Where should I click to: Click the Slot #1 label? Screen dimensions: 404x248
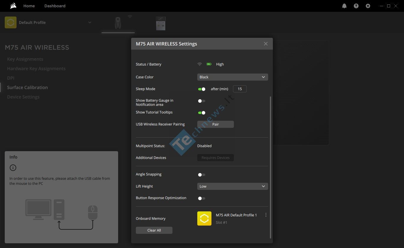[221, 223]
